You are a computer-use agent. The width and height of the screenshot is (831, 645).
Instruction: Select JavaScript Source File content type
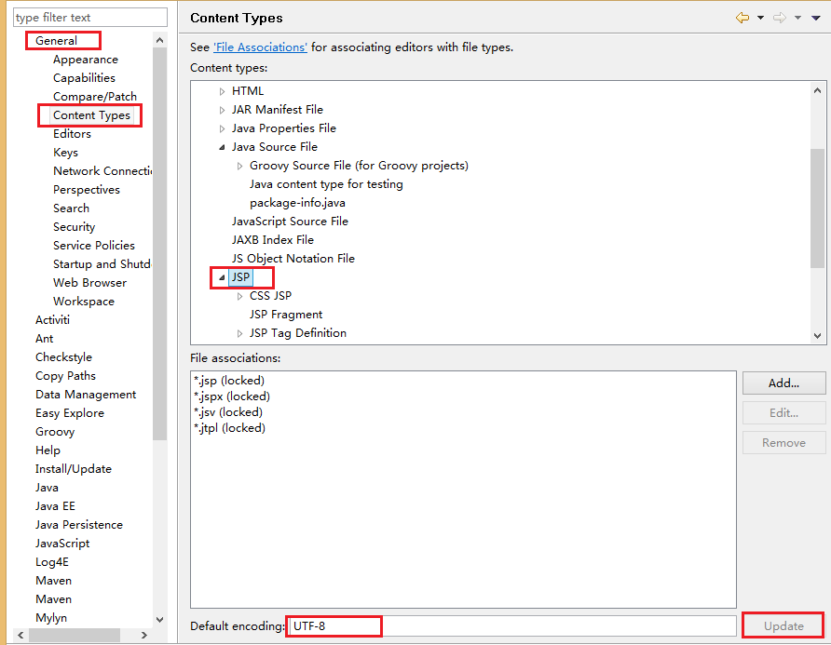(290, 222)
